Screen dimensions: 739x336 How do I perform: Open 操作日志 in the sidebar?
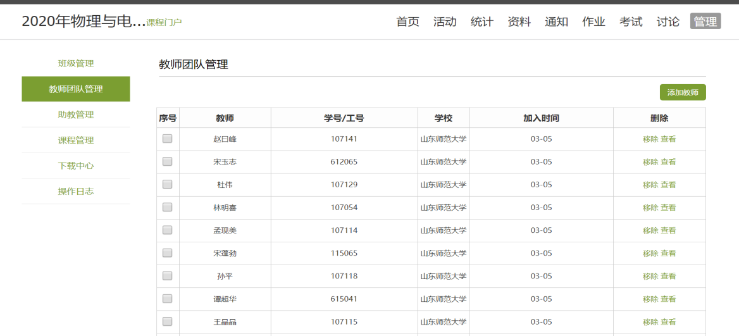(76, 191)
